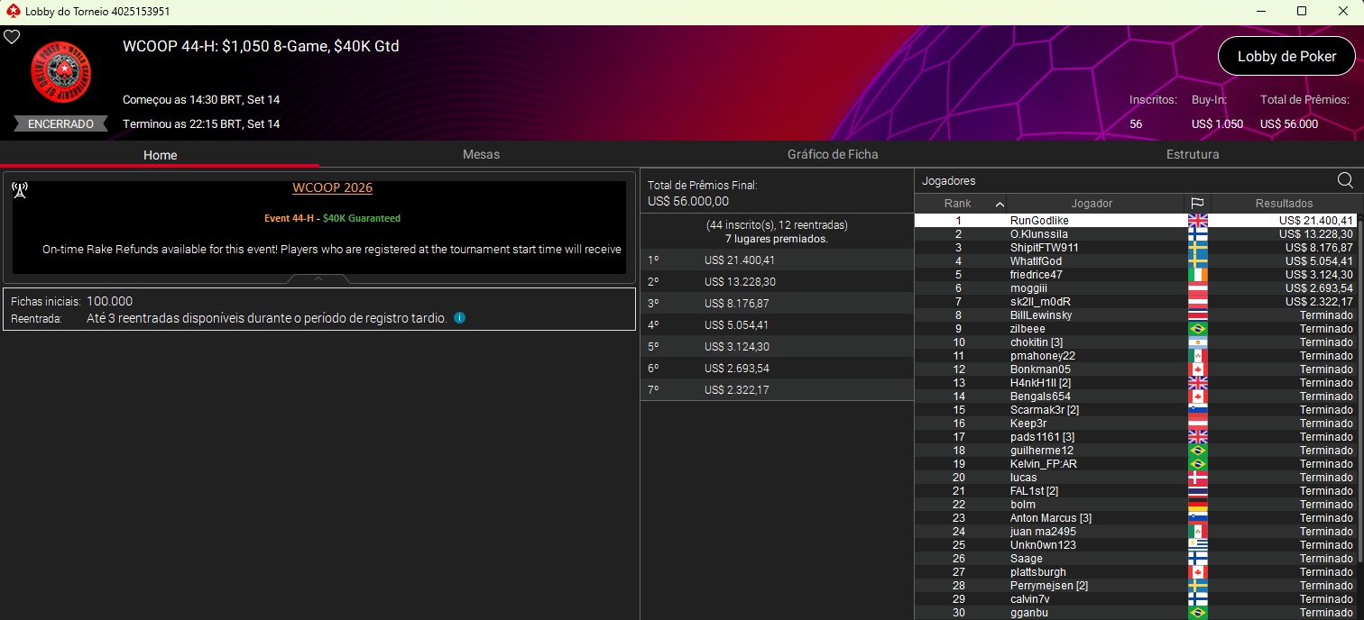1364x620 pixels.
Task: Click 2º prize row US$ 13.228,30
Action: (x=777, y=282)
